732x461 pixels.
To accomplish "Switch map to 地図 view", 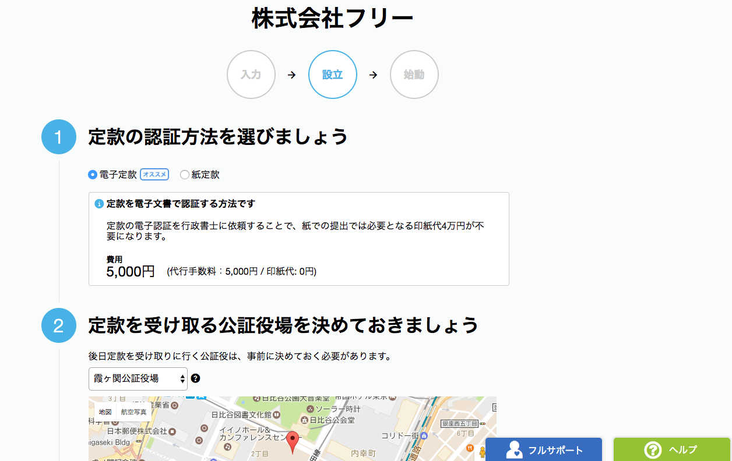I will click(105, 412).
